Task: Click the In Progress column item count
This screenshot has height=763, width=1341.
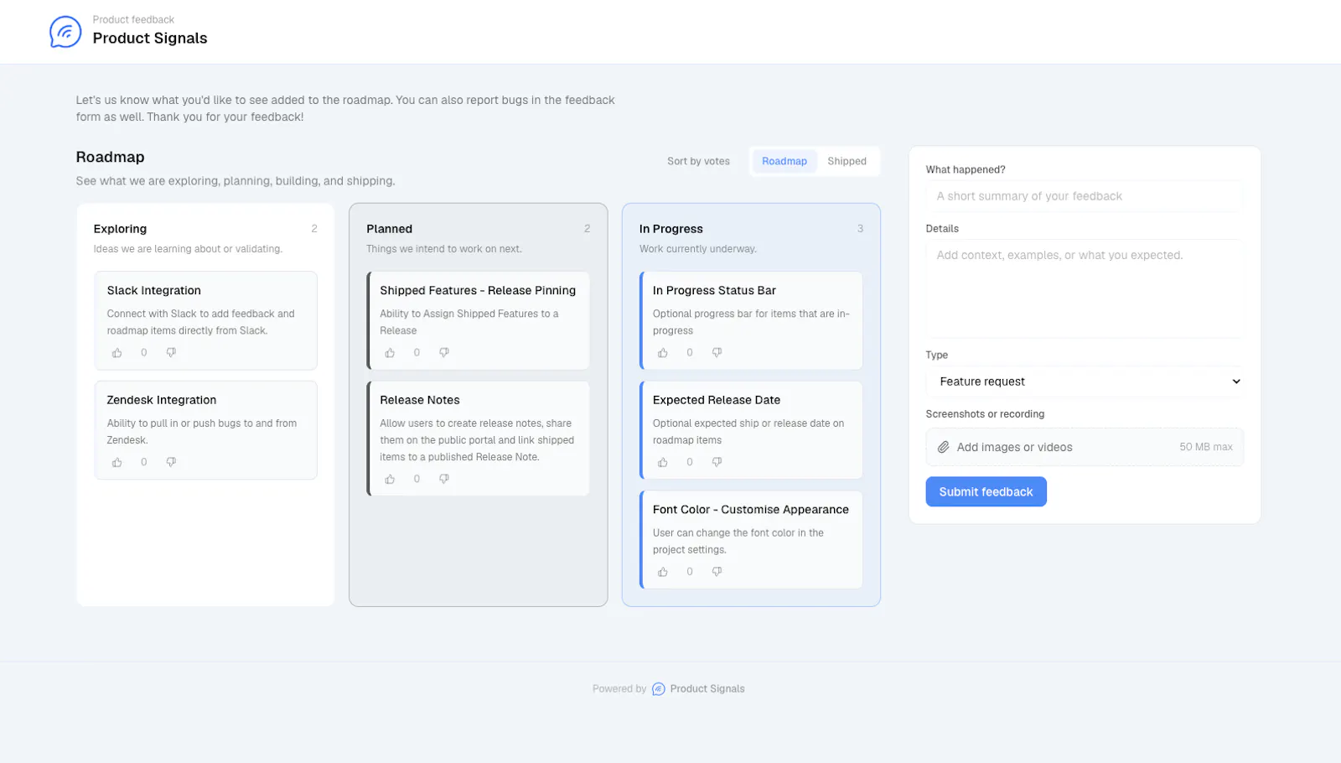Action: click(860, 229)
